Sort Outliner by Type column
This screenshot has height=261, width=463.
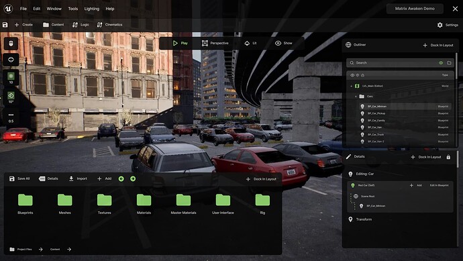445,75
